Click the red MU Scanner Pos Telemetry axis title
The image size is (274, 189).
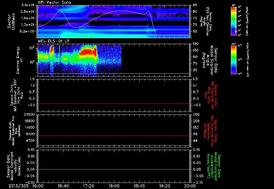[x=211, y=131]
